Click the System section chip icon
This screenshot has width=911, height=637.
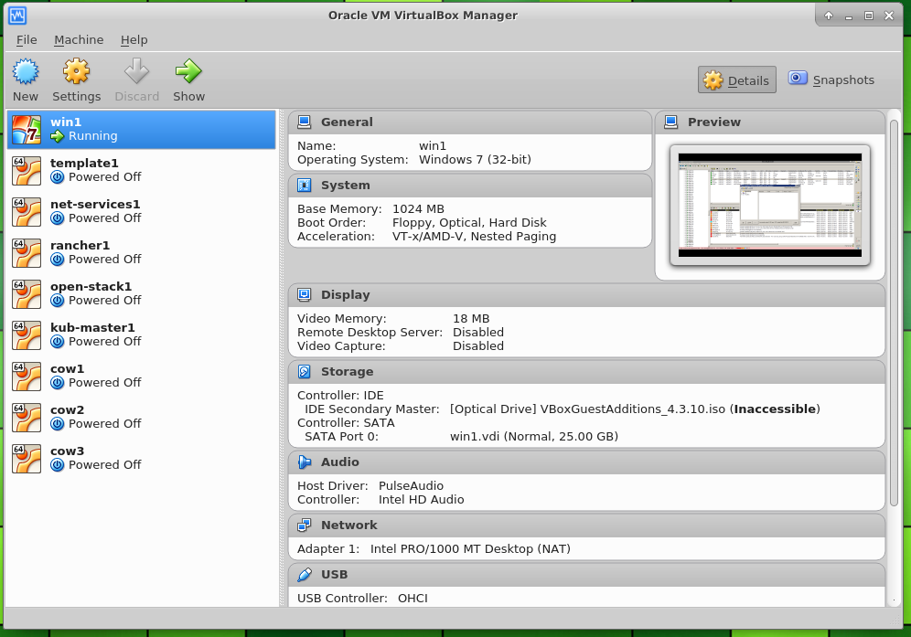tap(304, 186)
